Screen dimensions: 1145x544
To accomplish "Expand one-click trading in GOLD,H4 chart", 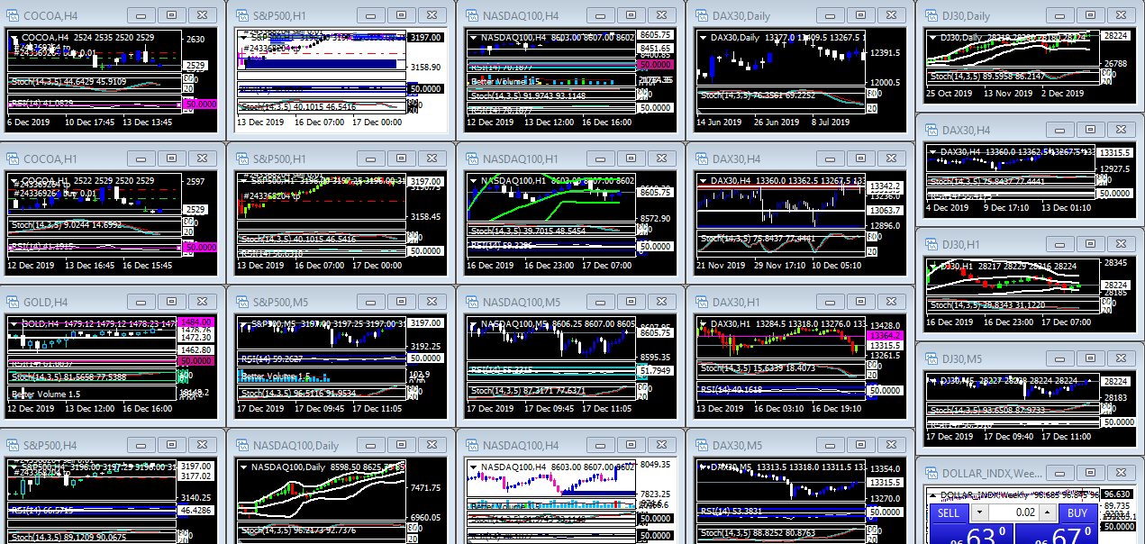I will [14, 322].
